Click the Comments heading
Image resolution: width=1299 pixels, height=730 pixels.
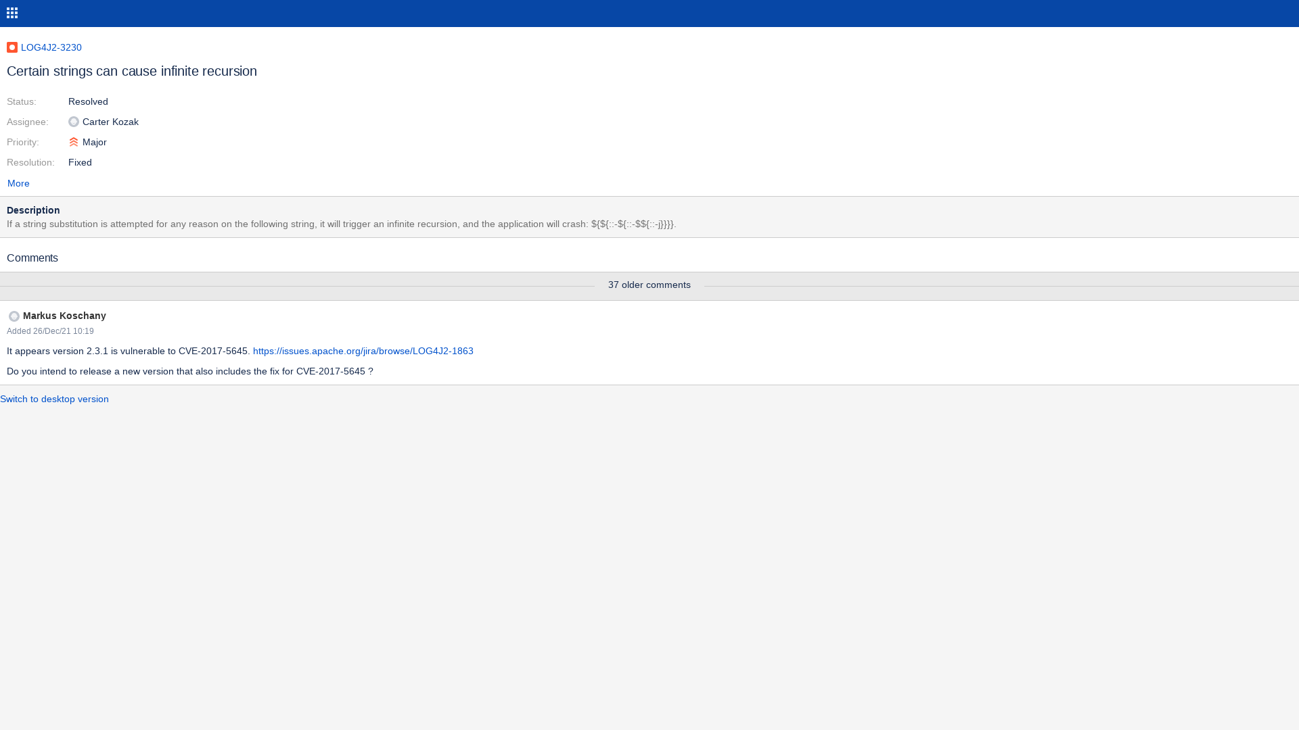coord(32,258)
